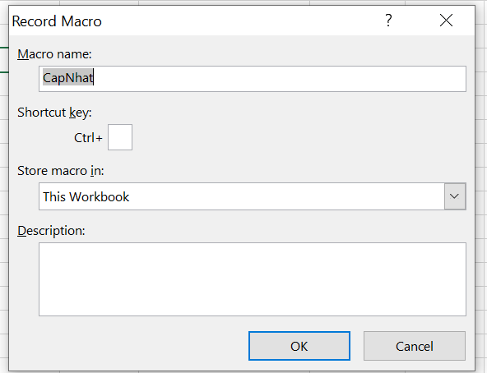Confirm with the OK button
Image resolution: width=487 pixels, height=373 pixels.
(299, 346)
